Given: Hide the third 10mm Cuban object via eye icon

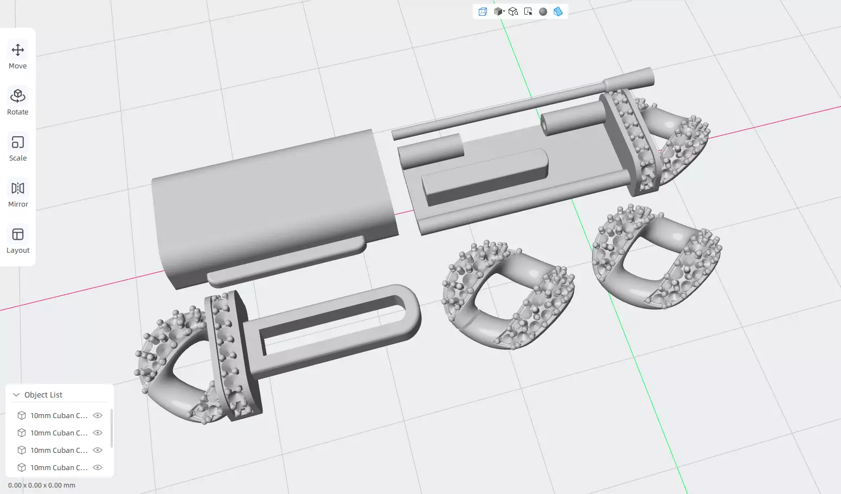Looking at the screenshot, I should (98, 450).
